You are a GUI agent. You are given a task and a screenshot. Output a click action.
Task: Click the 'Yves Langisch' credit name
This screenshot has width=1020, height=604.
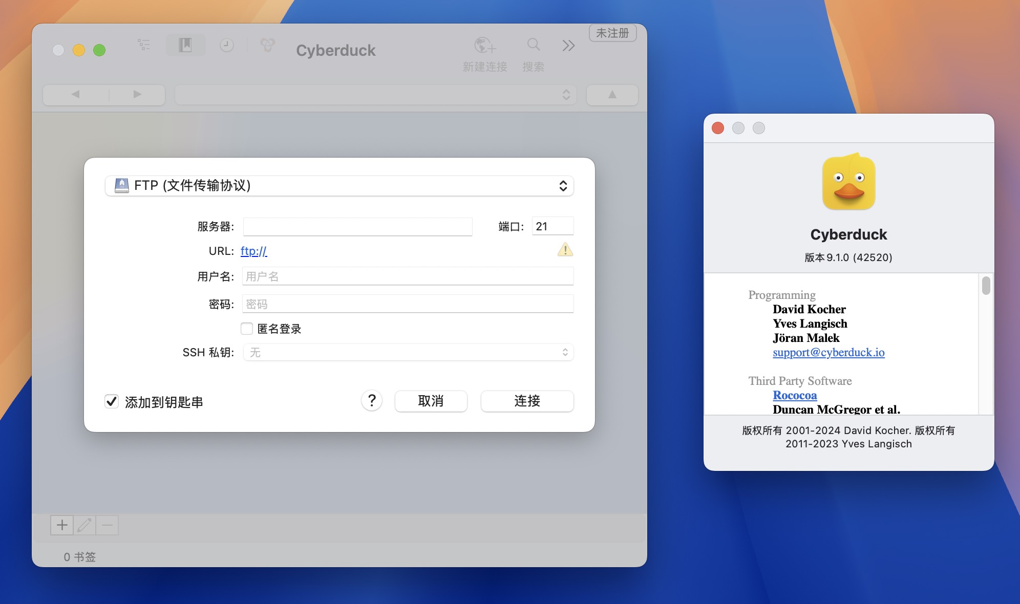pyautogui.click(x=810, y=323)
